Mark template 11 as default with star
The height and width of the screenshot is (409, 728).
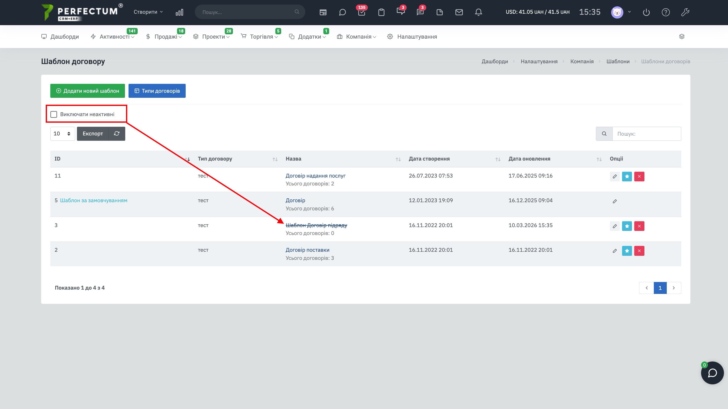click(627, 176)
